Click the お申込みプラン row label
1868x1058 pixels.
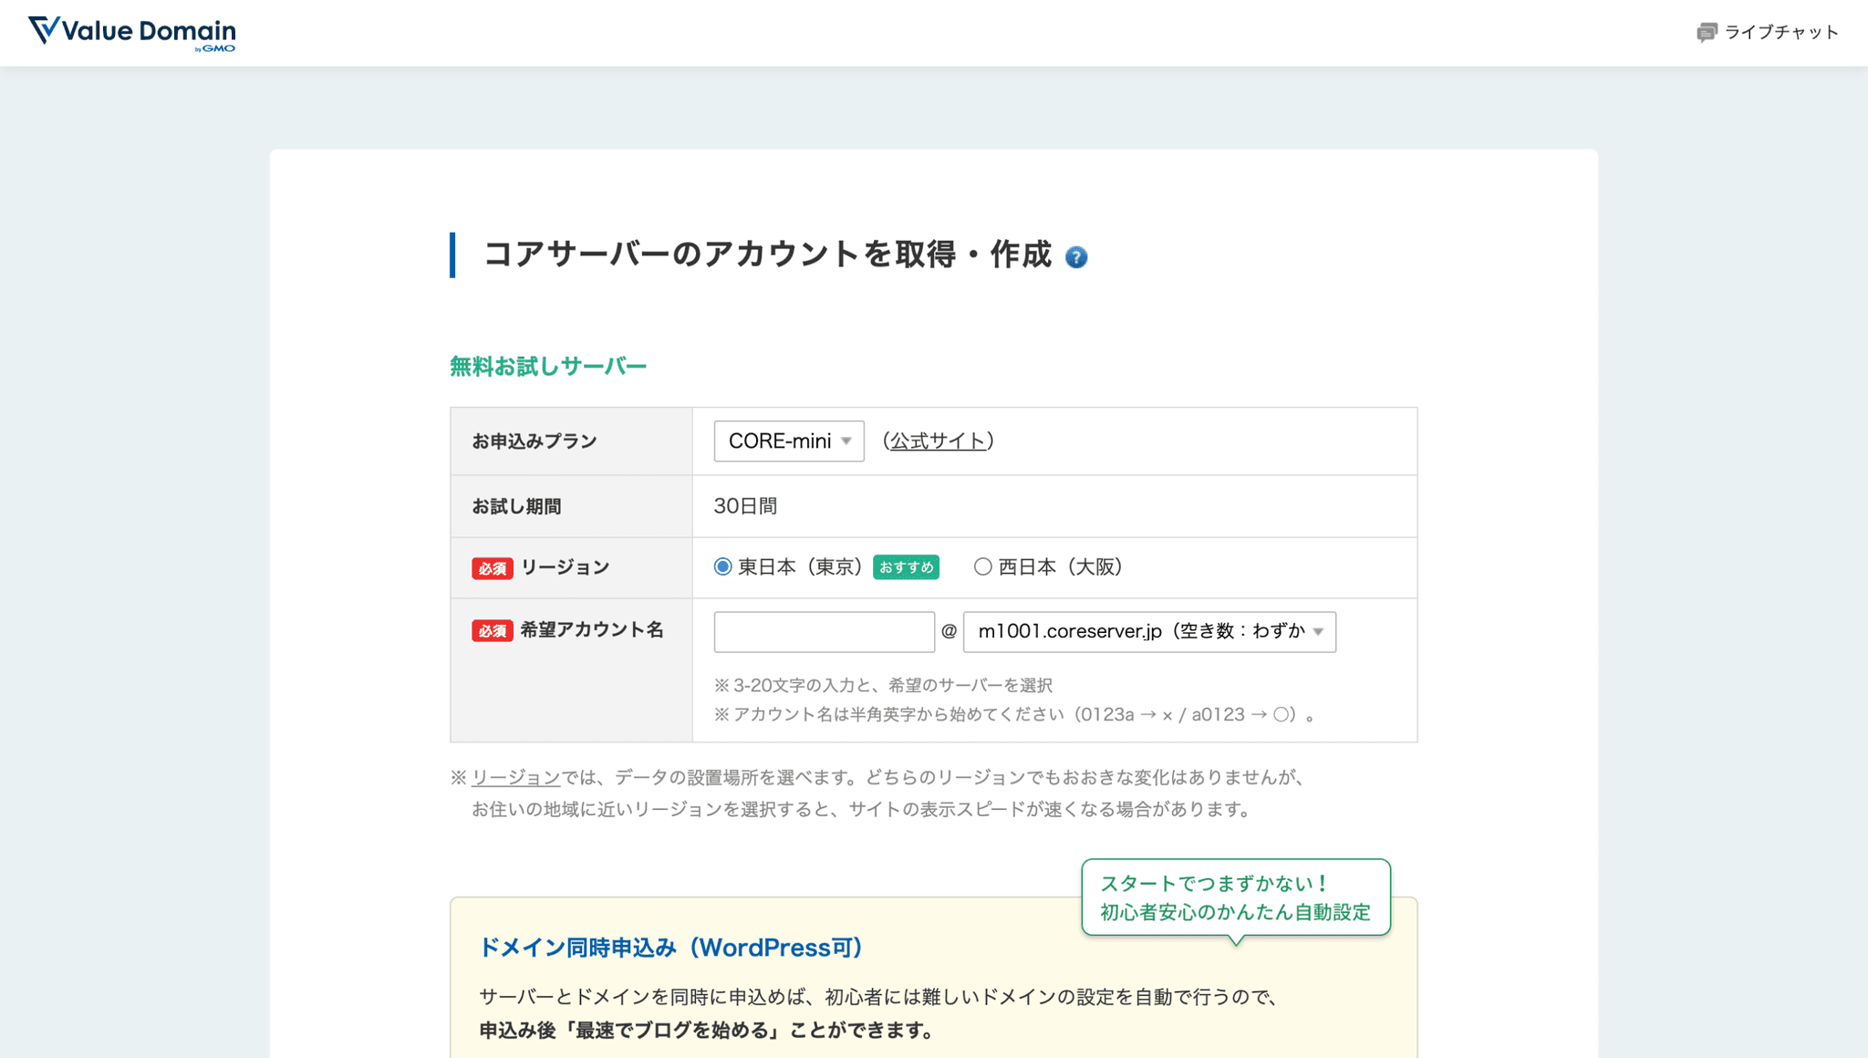click(534, 441)
